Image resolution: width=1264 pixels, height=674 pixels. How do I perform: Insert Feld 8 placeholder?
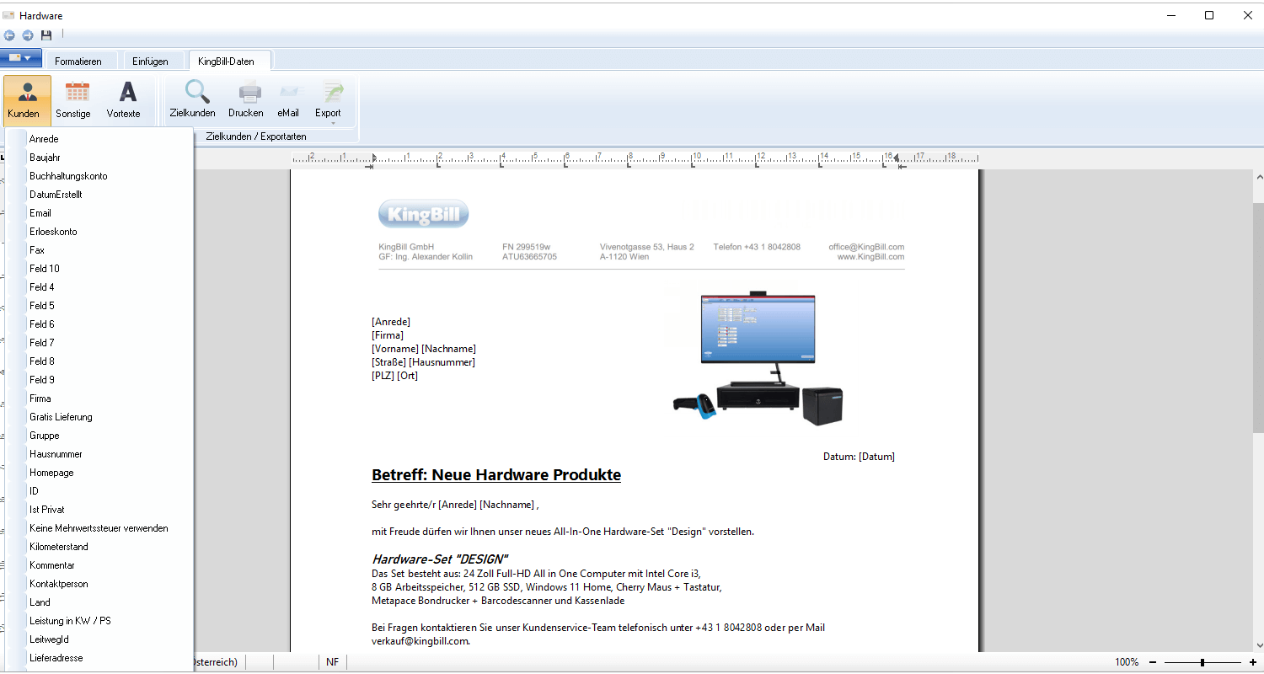click(99, 361)
